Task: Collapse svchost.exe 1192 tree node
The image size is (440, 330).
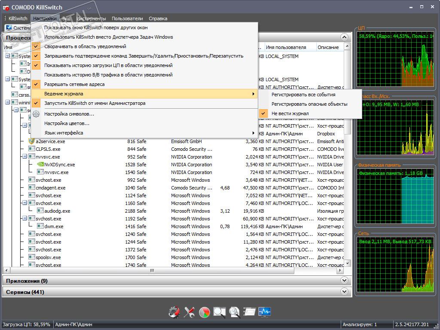Action: tap(24, 218)
